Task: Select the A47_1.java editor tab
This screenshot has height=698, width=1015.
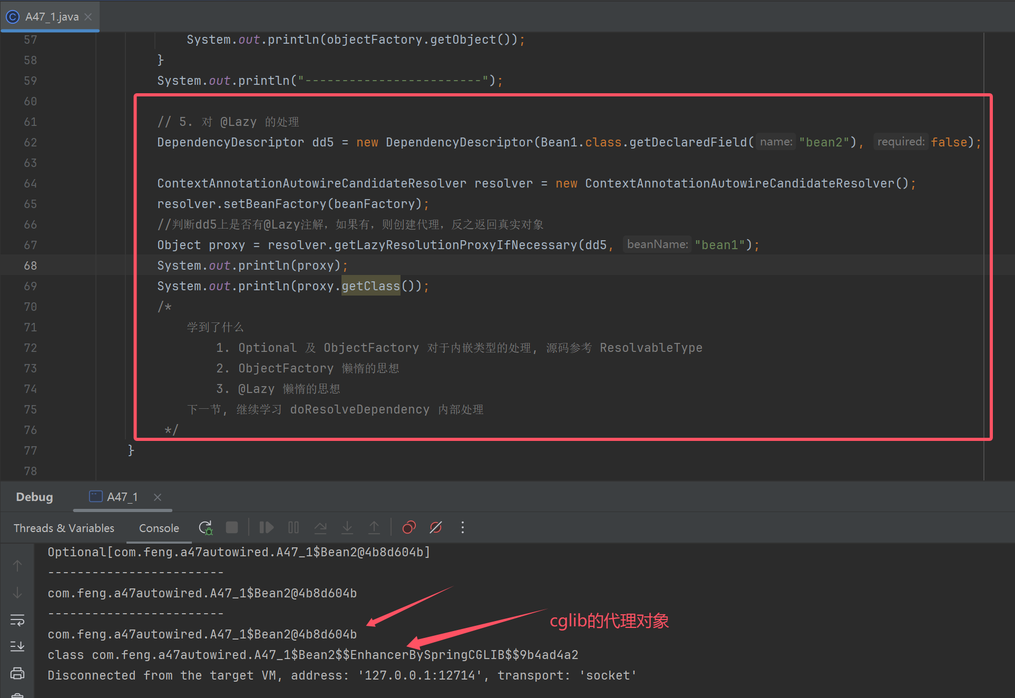Action: click(51, 17)
